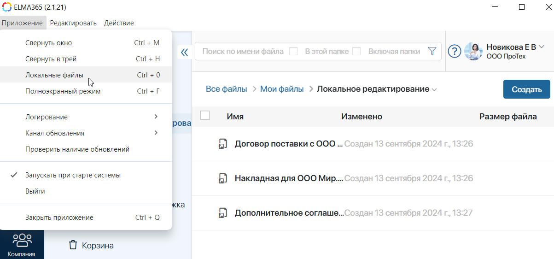Image resolution: width=554 pixels, height=259 pixels.
Task: Open file 'Накладная для ООО Мир'
Action: coord(289,178)
